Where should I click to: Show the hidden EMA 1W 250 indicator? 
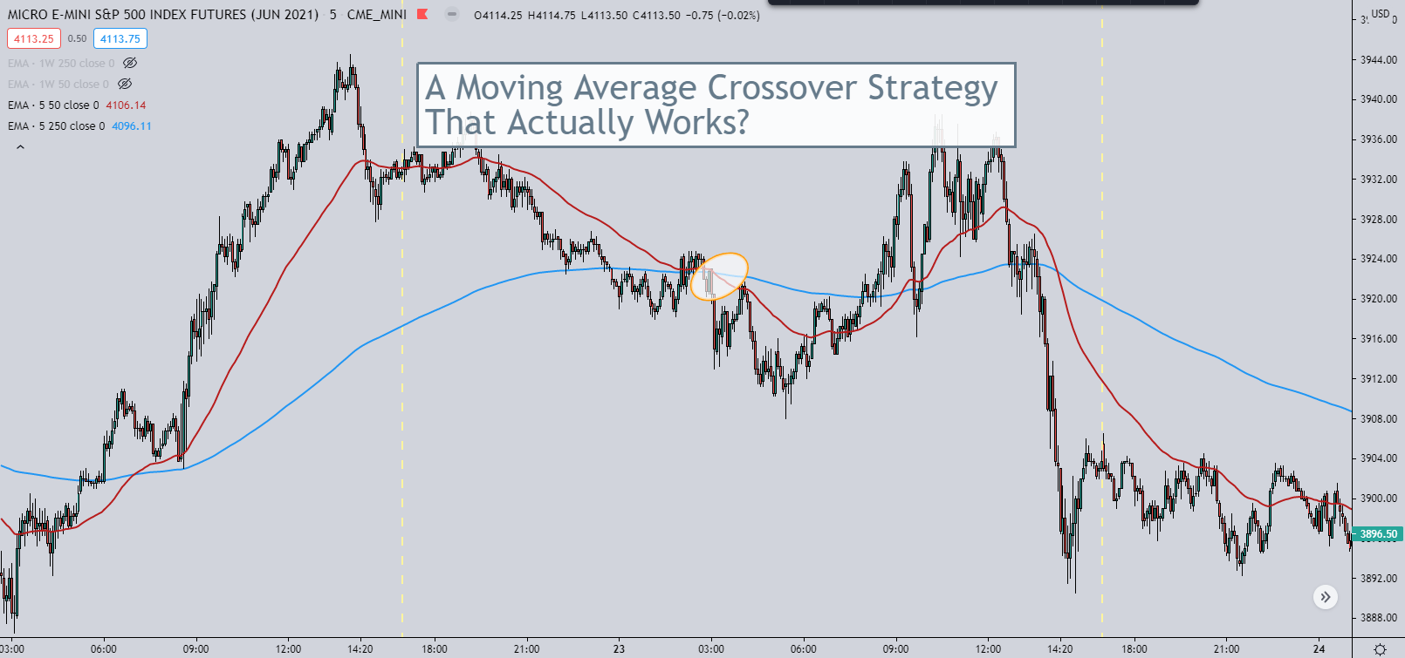click(x=130, y=63)
